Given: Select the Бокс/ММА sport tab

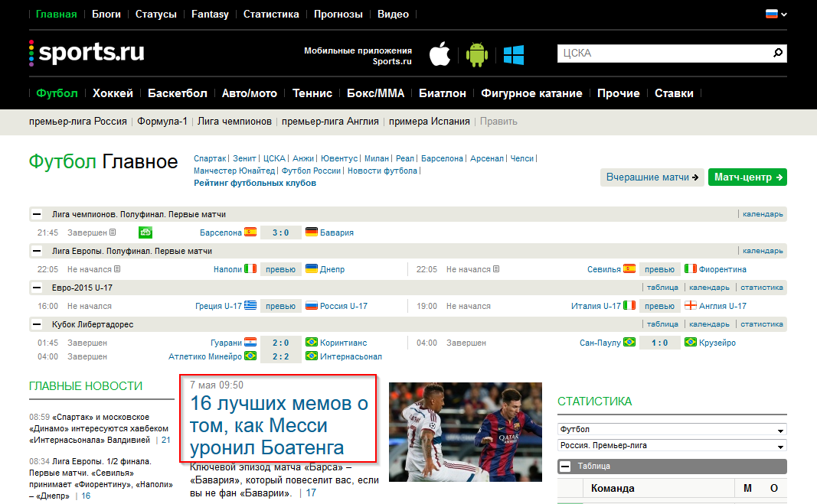Looking at the screenshot, I should 376,93.
